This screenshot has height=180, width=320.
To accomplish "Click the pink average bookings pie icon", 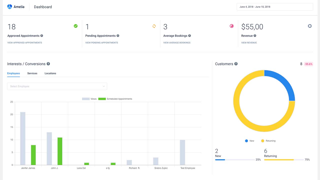I will [232, 26].
